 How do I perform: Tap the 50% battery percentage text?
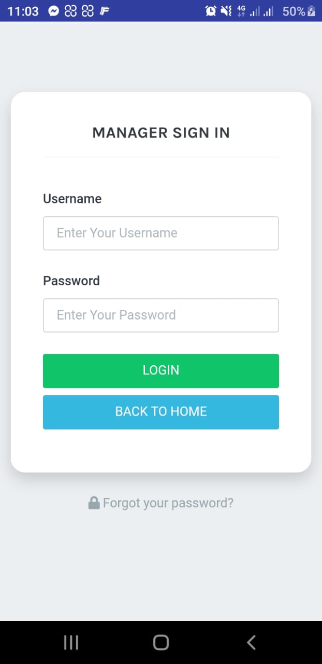(x=294, y=11)
